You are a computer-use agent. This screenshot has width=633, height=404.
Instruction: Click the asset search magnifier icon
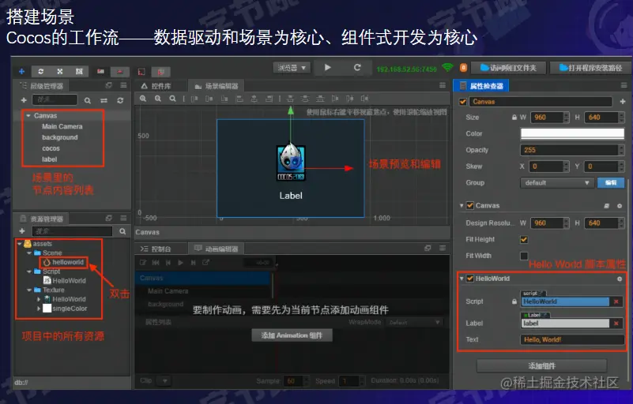pos(122,231)
